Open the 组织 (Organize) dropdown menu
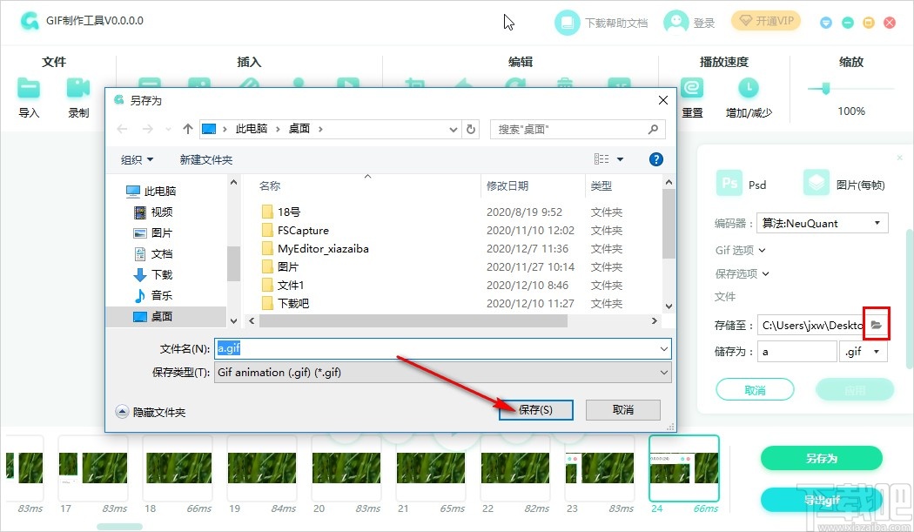The height and width of the screenshot is (532, 914). (x=137, y=159)
